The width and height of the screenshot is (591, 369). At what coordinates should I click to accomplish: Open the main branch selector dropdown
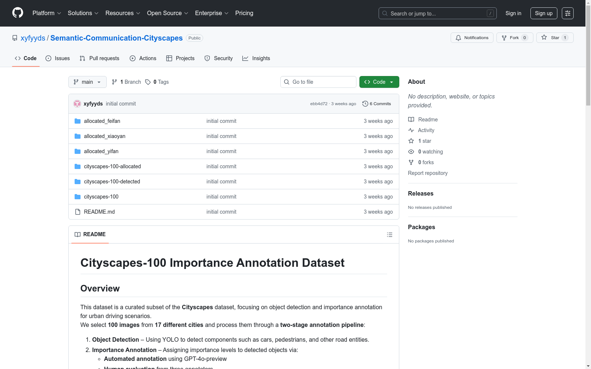pyautogui.click(x=88, y=82)
